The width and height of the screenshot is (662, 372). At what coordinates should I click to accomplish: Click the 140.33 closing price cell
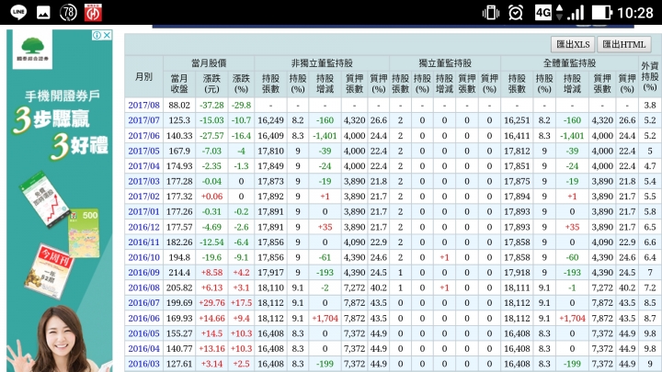coord(179,135)
